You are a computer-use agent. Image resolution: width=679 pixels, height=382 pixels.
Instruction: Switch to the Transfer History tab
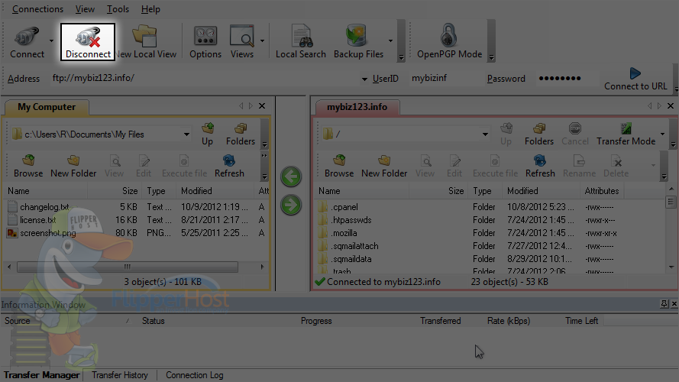pos(119,375)
